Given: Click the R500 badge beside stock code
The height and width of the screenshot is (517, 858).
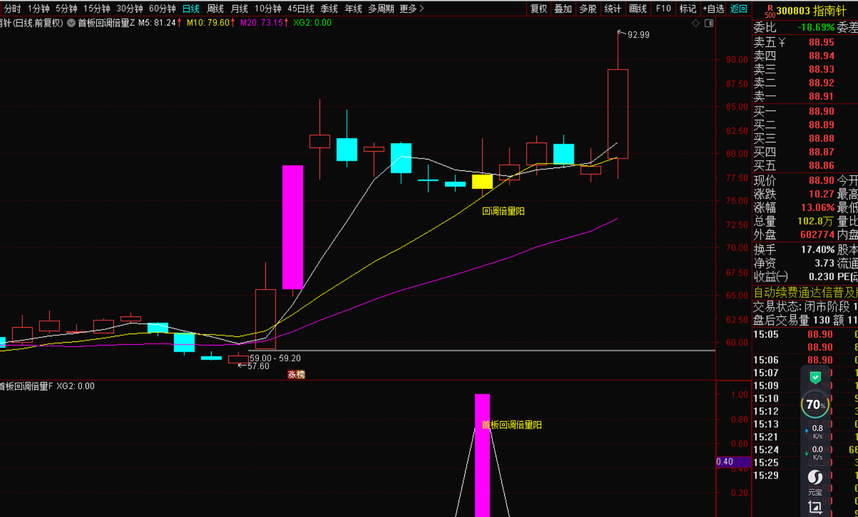Looking at the screenshot, I should 770,11.
